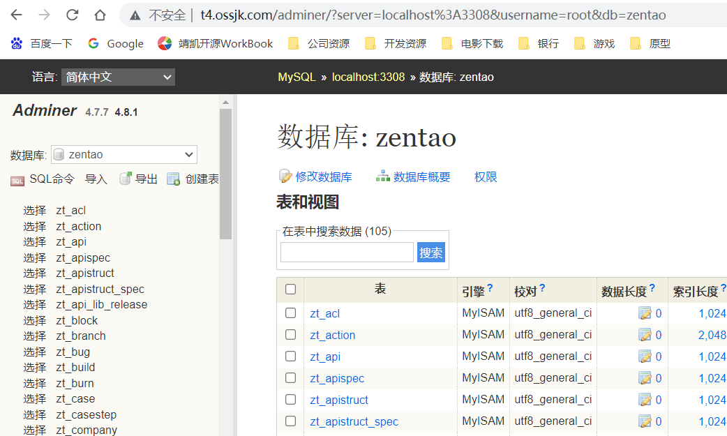The height and width of the screenshot is (436, 727).
Task: Expand the 数据库 zentao selector
Action: (124, 154)
